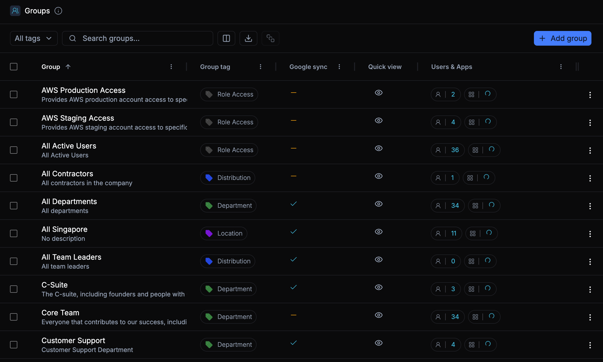Open quick view eye for All Contractors
The image size is (603, 362).
(x=378, y=176)
